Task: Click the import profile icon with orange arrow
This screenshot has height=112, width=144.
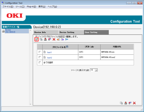Action: coord(58,40)
